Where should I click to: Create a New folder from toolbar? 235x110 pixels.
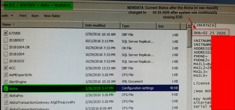[x=52, y=16]
